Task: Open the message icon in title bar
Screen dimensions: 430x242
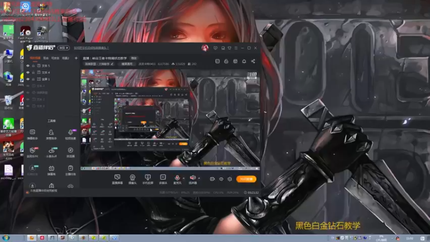Action: click(216, 48)
